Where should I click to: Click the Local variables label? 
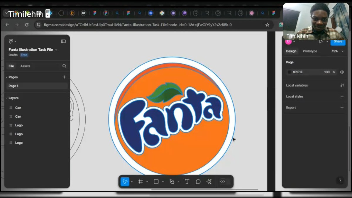tap(297, 85)
